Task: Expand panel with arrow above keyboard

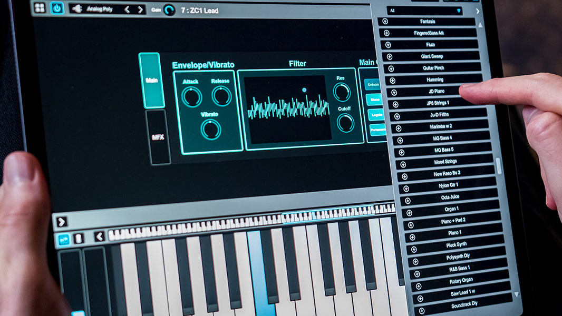Action: point(61,222)
